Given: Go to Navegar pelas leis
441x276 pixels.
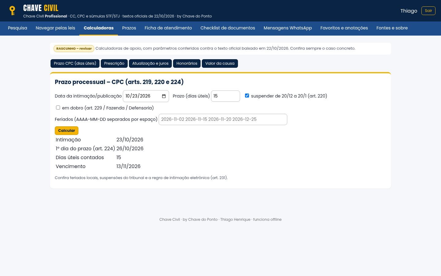Looking at the screenshot, I should (x=55, y=28).
